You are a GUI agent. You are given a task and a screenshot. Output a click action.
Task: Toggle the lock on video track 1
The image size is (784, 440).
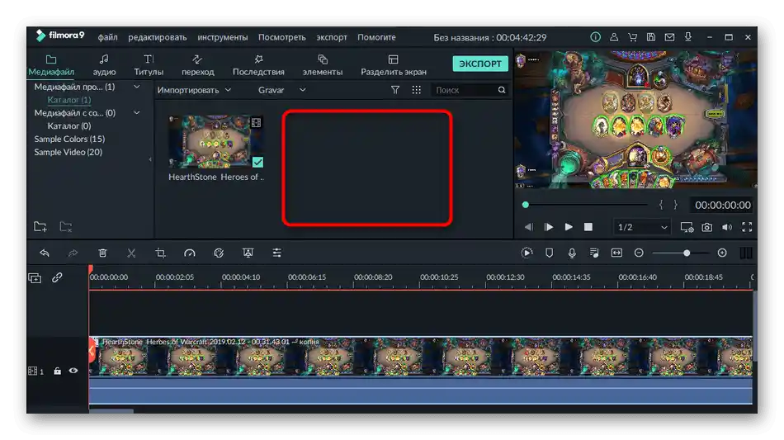pyautogui.click(x=58, y=371)
